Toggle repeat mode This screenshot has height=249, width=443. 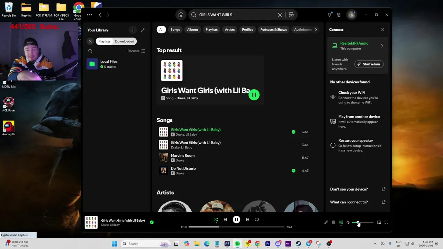tap(257, 220)
